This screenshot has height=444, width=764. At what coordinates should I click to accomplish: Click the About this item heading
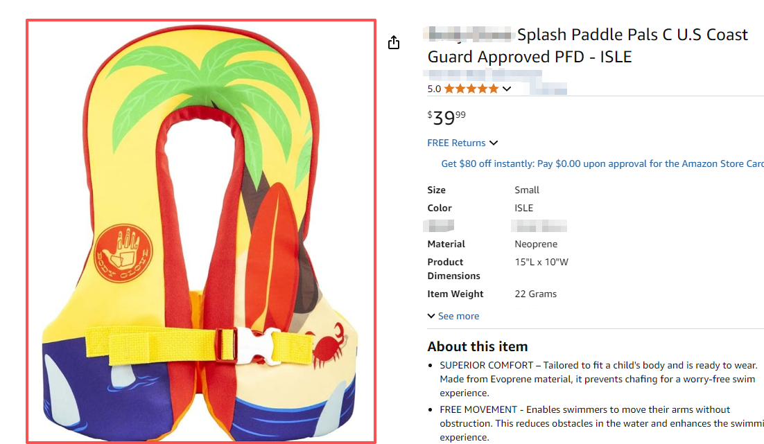click(478, 346)
